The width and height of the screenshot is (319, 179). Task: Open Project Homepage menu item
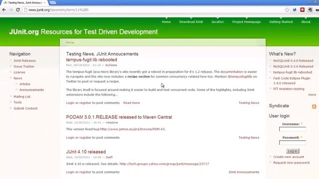(246, 22)
